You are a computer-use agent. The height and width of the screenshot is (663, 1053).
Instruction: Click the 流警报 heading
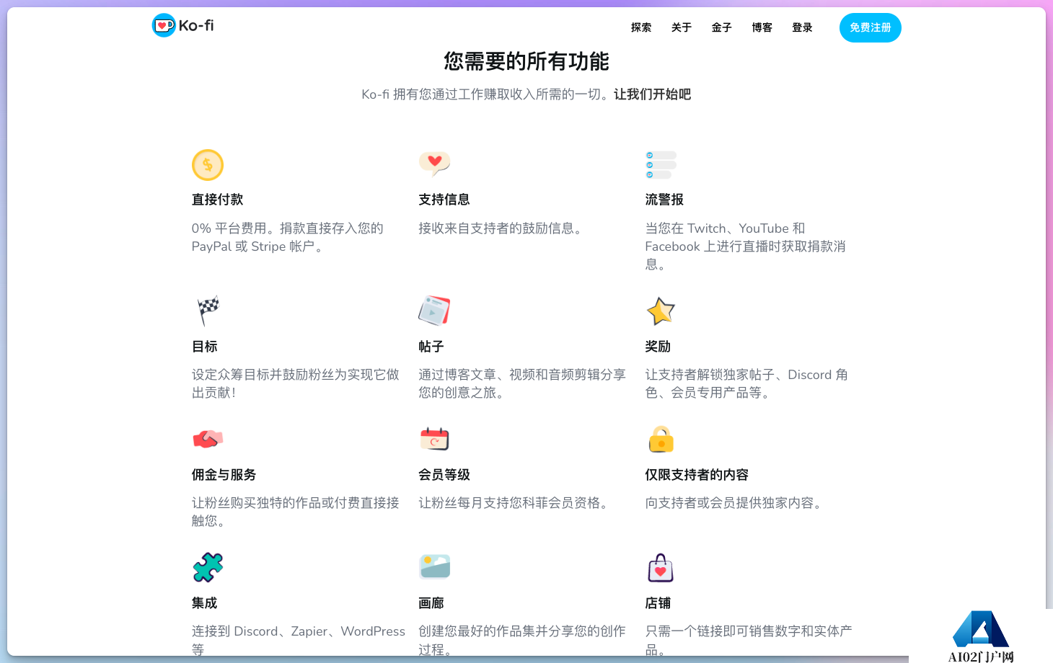click(x=664, y=200)
